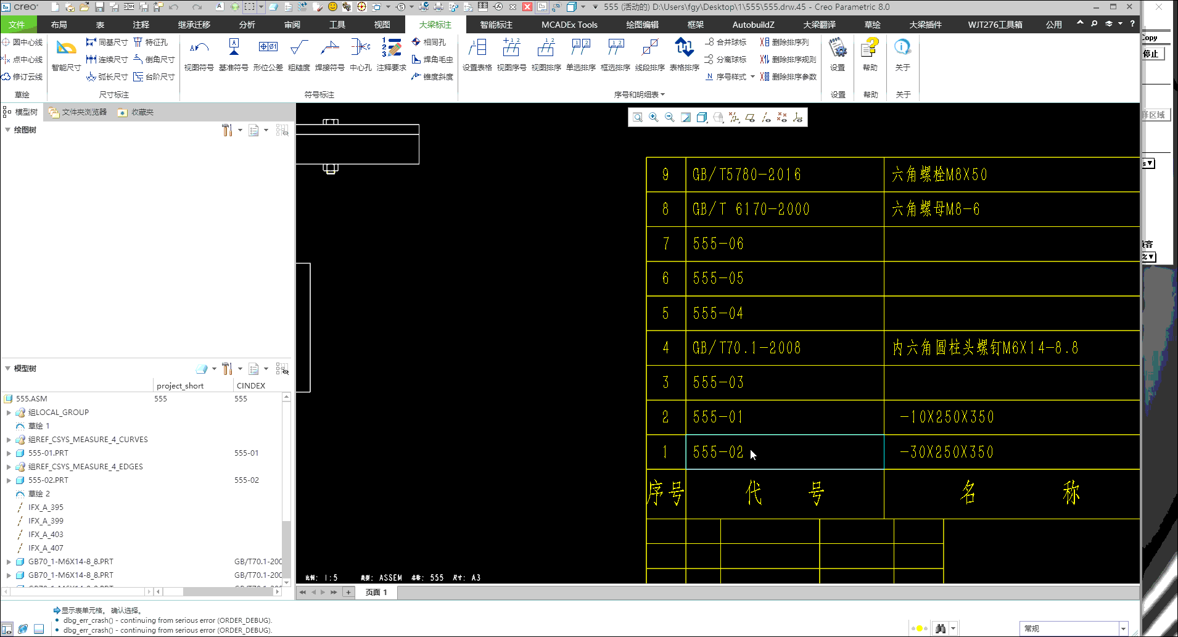This screenshot has height=637, width=1178.
Task: Select the 基准符号 datum symbol tool
Action: point(234,55)
